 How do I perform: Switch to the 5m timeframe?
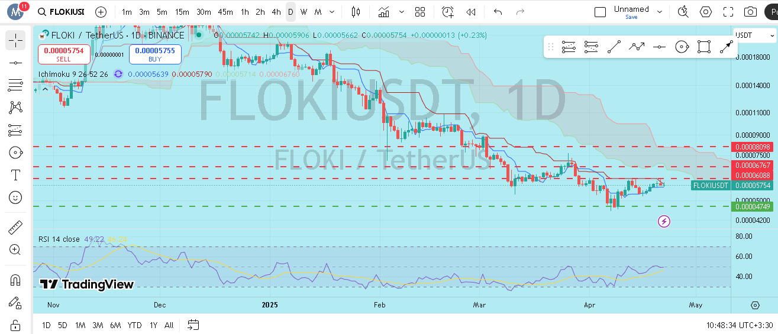pyautogui.click(x=162, y=12)
